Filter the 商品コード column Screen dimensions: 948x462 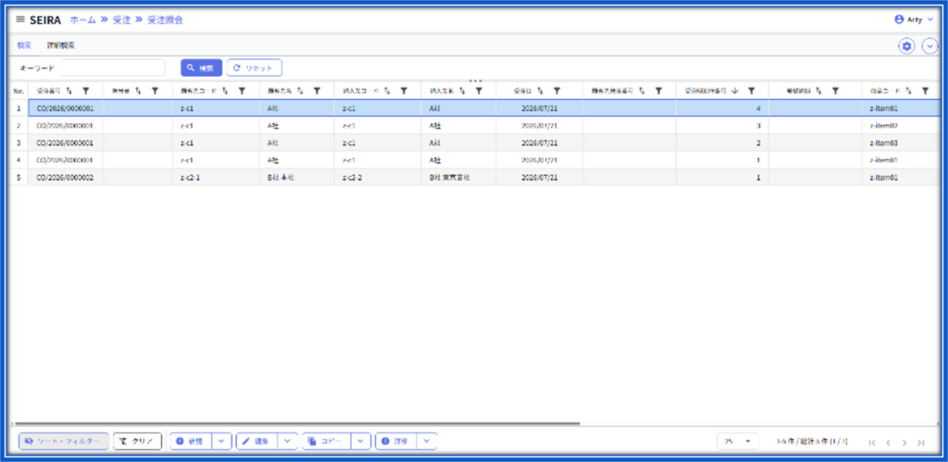coord(925,91)
